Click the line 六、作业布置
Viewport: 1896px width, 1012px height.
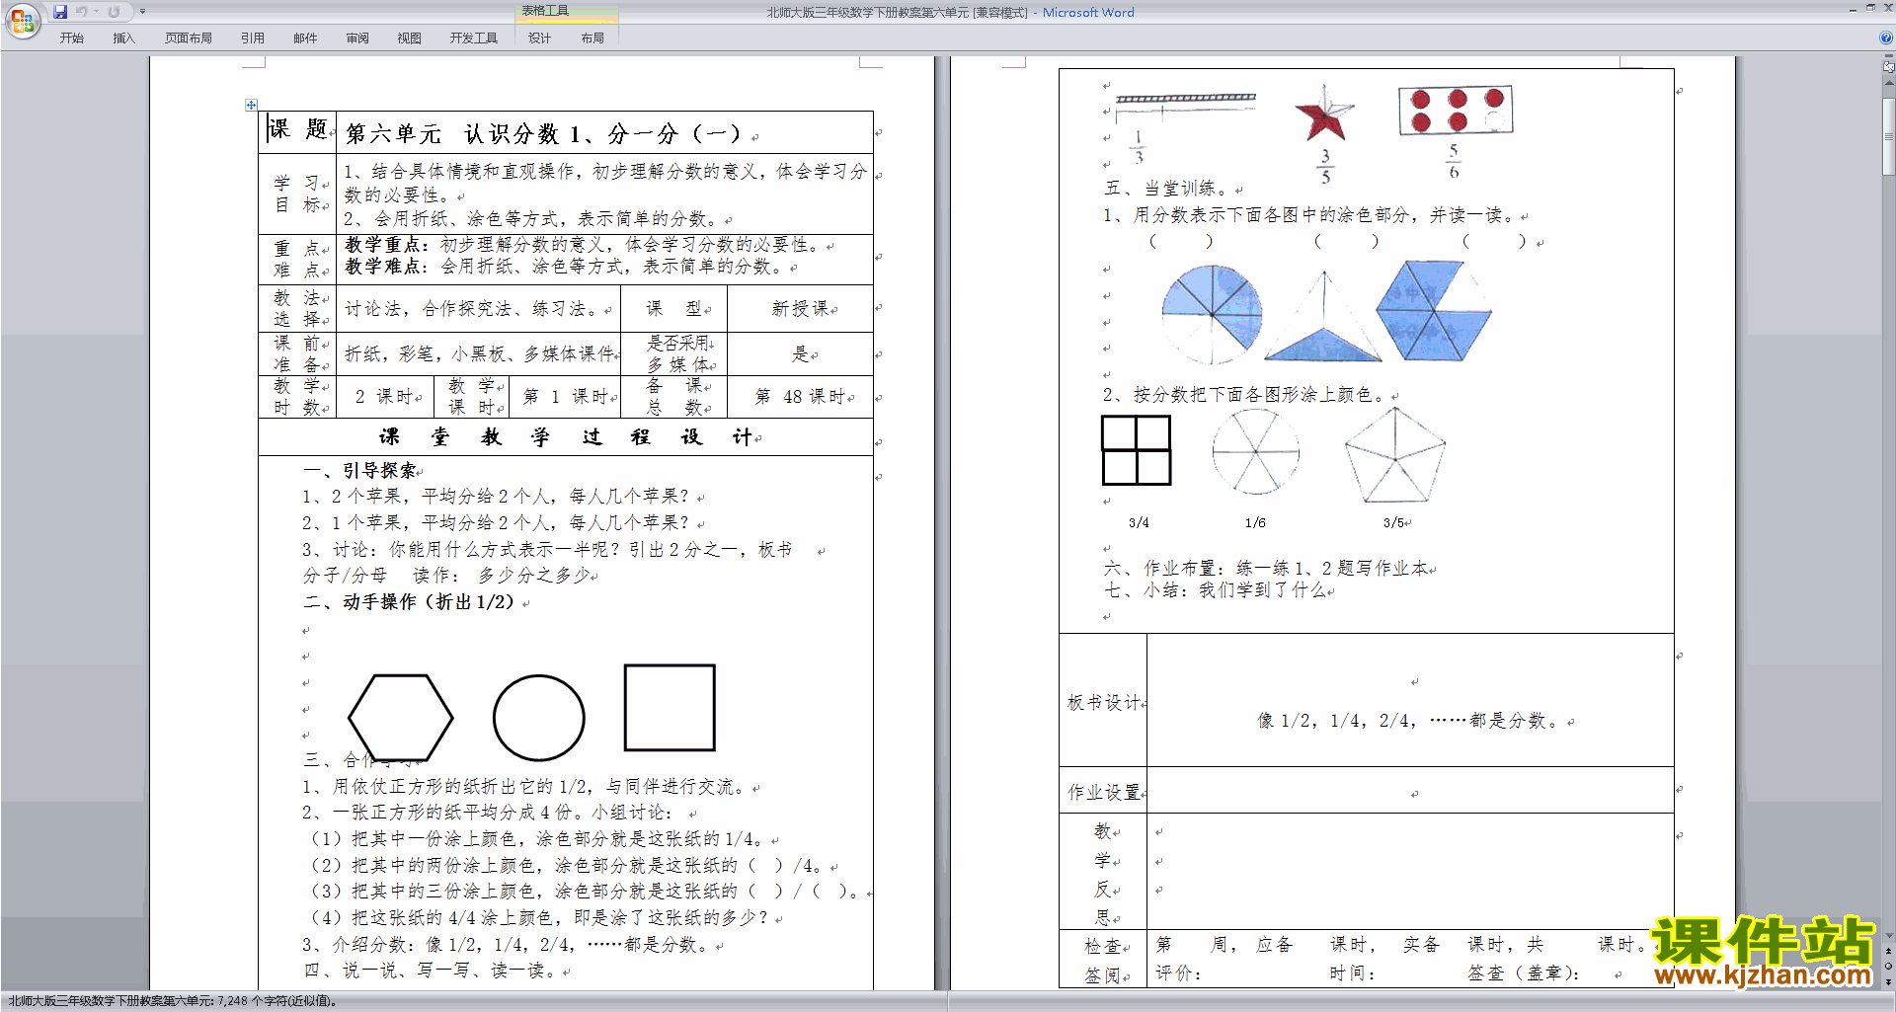(1265, 569)
